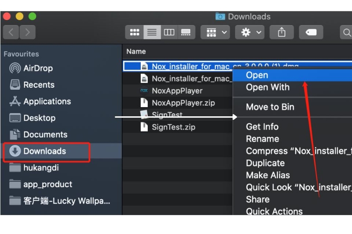This screenshot has height=234, width=352.
Task: Choose Compress "Nox_installer..." in context menu
Action: 293,151
